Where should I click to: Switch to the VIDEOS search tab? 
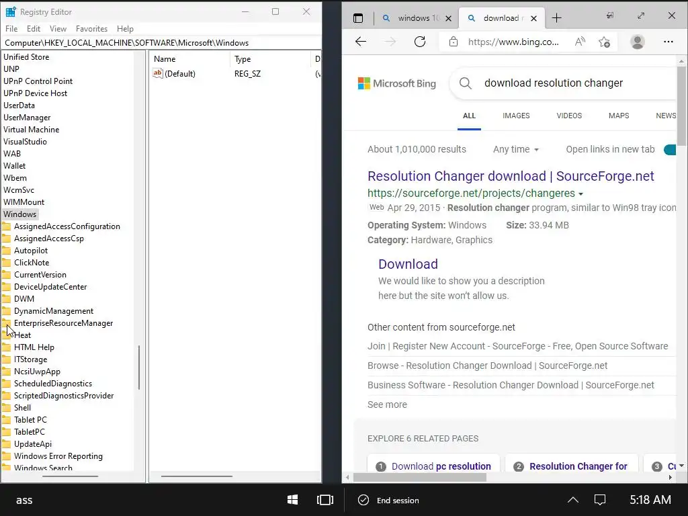569,116
